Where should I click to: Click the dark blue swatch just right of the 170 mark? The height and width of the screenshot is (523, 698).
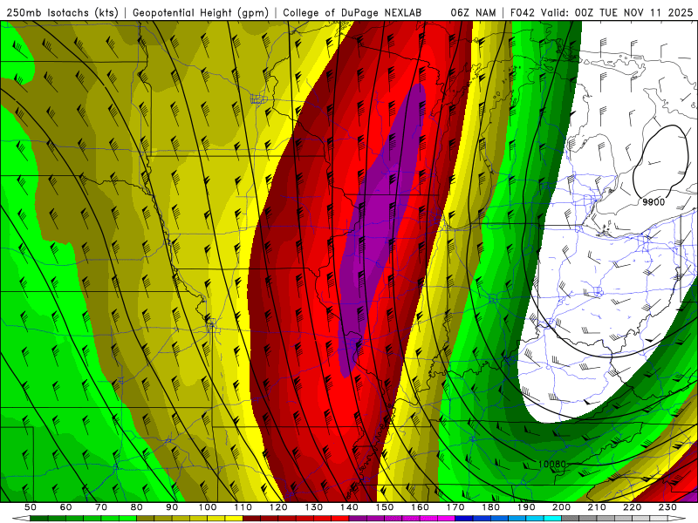point(464,519)
